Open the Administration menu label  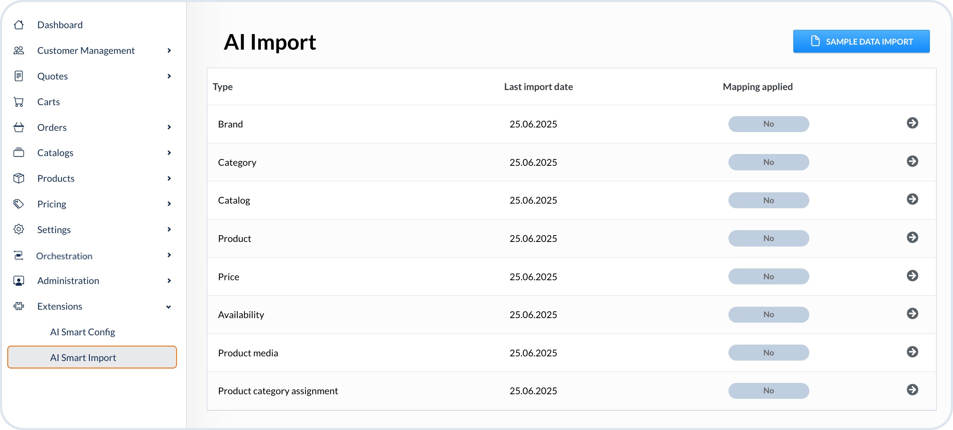pos(68,281)
